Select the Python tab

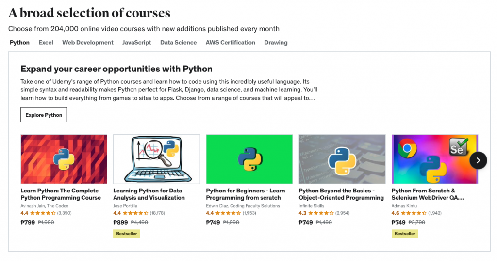pyautogui.click(x=19, y=43)
